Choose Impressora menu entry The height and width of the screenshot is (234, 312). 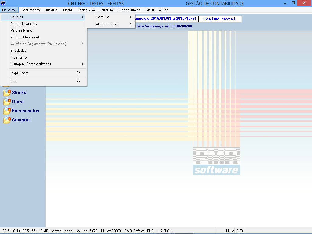point(43,73)
